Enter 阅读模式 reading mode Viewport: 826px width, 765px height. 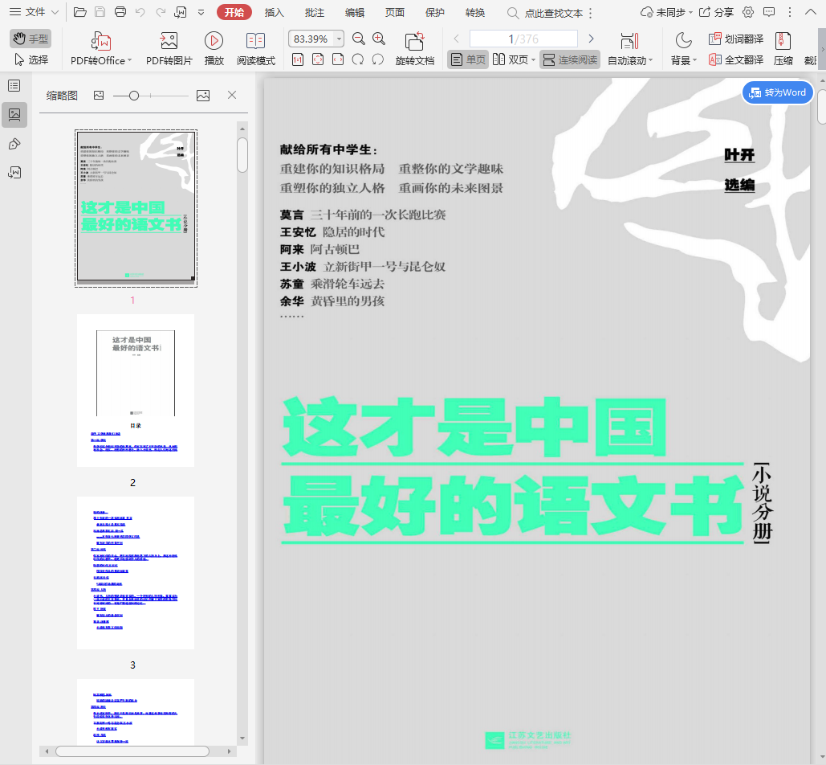(255, 42)
